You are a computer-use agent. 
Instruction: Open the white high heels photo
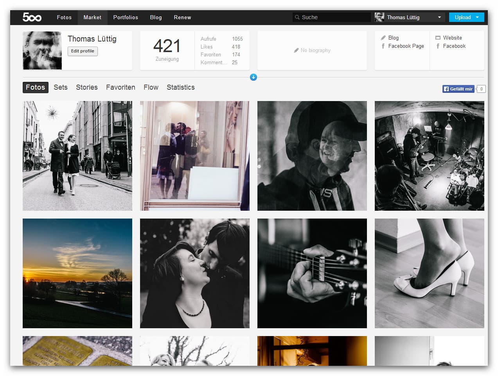(x=429, y=273)
